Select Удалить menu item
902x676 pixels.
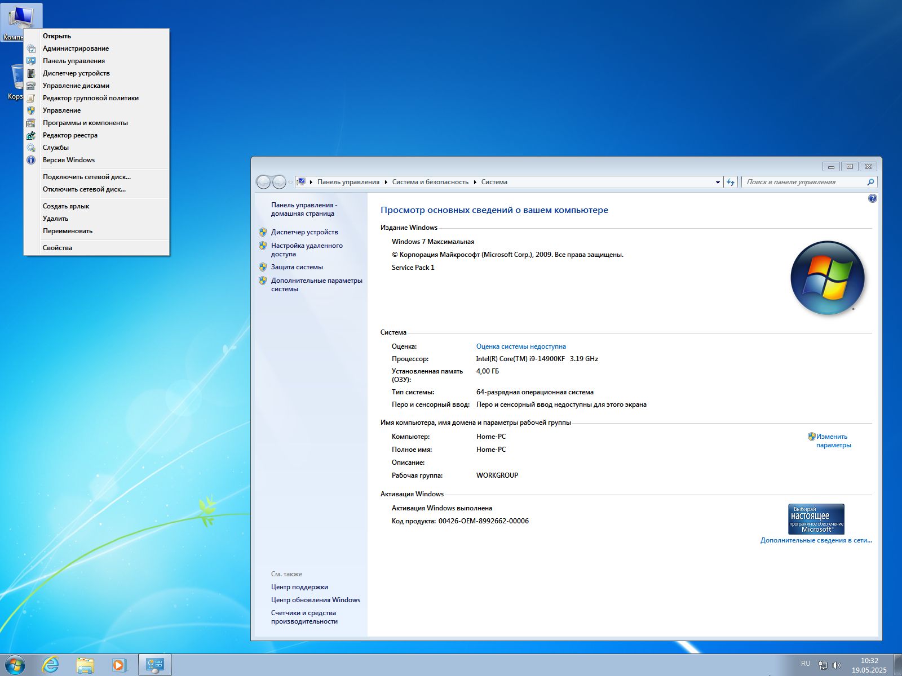pyautogui.click(x=96, y=219)
